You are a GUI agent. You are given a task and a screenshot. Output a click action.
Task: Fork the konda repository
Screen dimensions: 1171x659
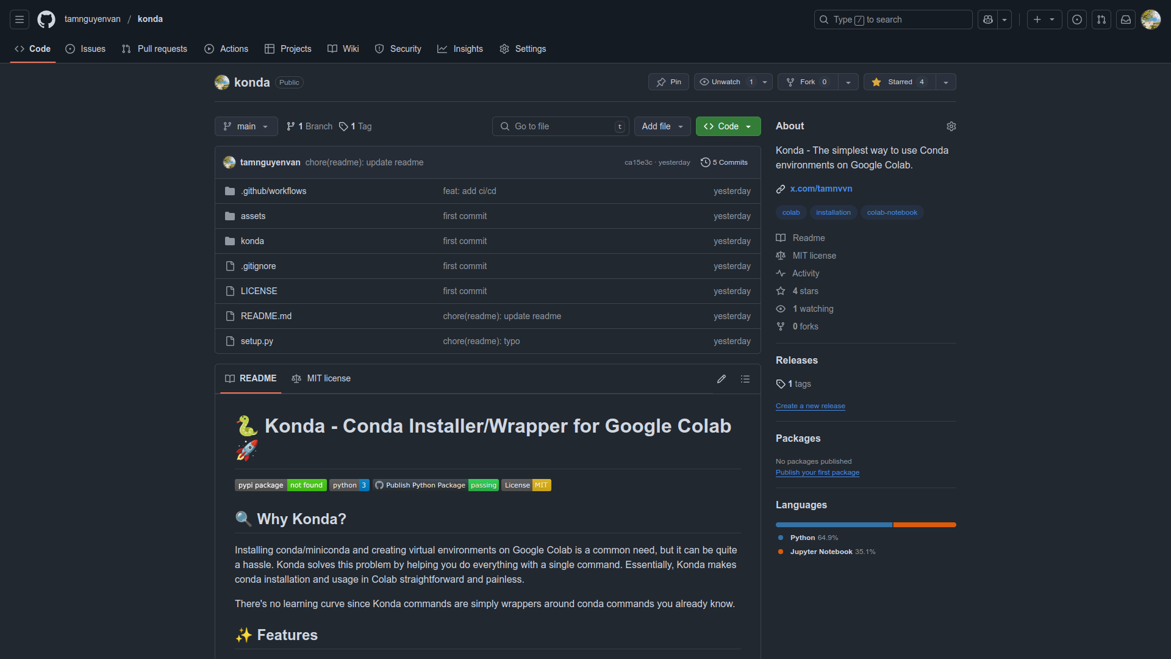click(x=808, y=82)
